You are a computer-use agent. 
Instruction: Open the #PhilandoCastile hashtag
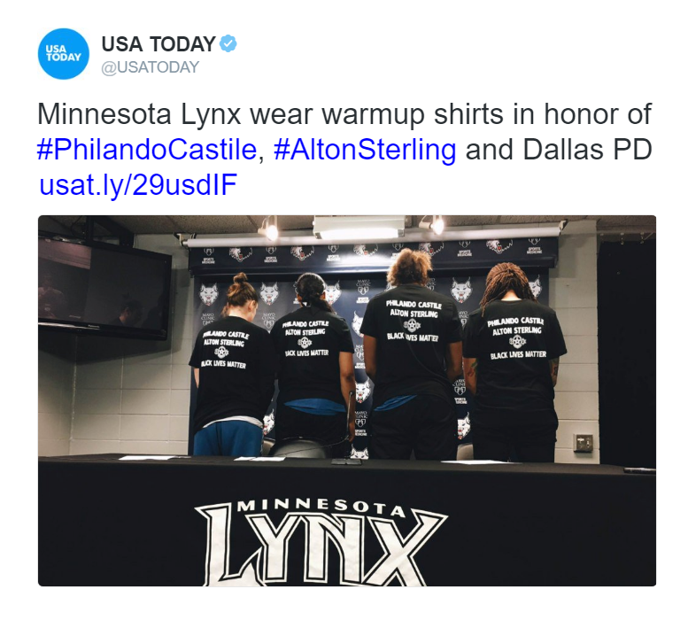pos(147,150)
